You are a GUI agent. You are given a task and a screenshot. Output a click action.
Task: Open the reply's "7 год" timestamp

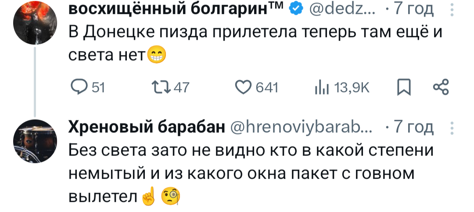414,127
